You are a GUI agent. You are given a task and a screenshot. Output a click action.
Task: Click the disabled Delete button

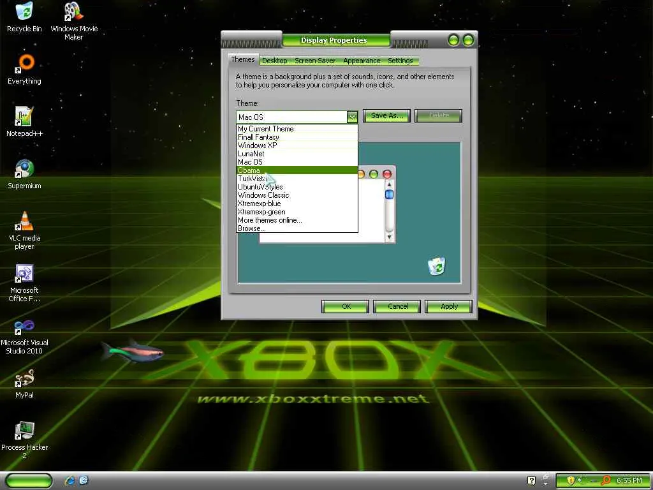click(439, 115)
